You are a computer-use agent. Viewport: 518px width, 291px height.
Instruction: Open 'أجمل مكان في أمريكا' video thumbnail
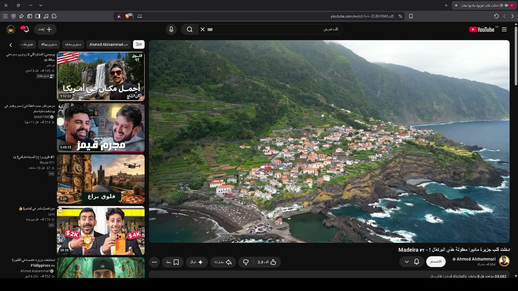[x=101, y=76]
